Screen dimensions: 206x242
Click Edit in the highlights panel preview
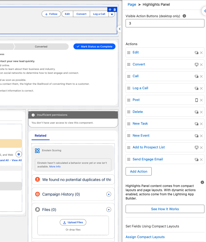(x=67, y=14)
